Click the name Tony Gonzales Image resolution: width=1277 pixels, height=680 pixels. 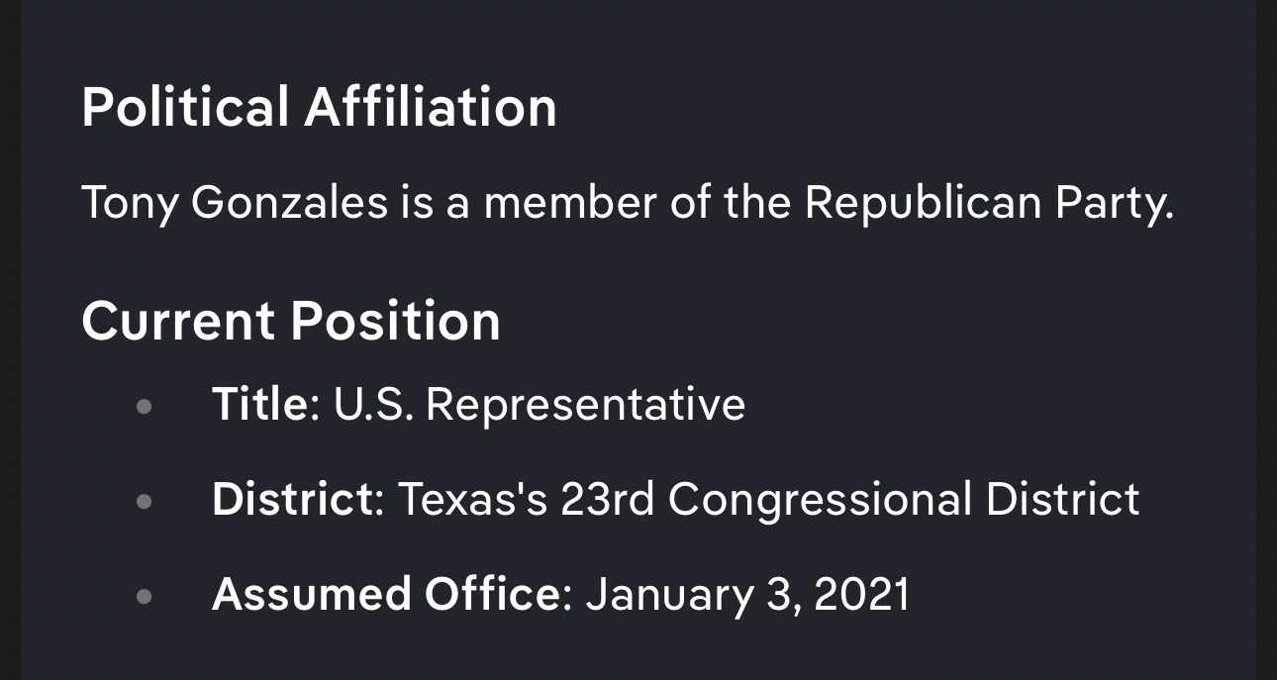click(x=234, y=203)
